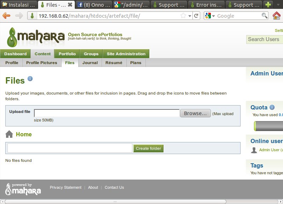283x204 pixels.
Task: Click the search magnifier icon
Action: 264,16
